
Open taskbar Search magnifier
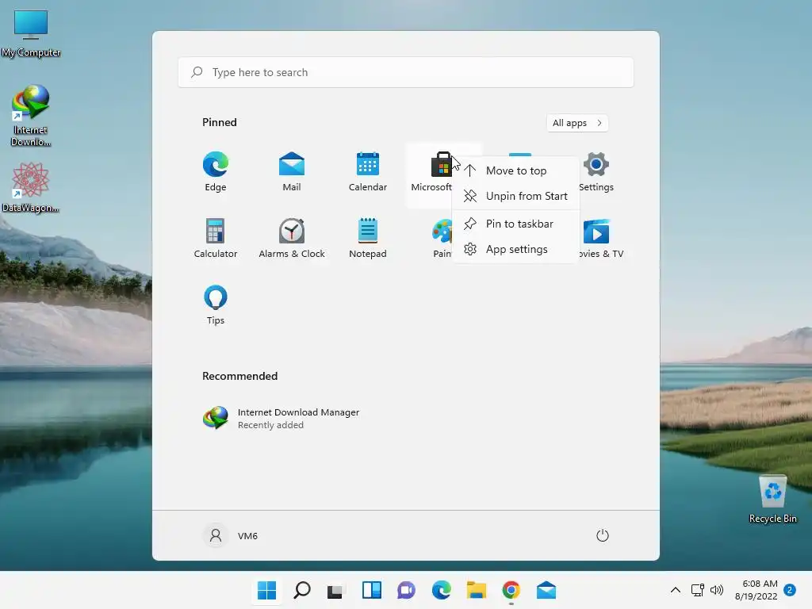point(302,590)
